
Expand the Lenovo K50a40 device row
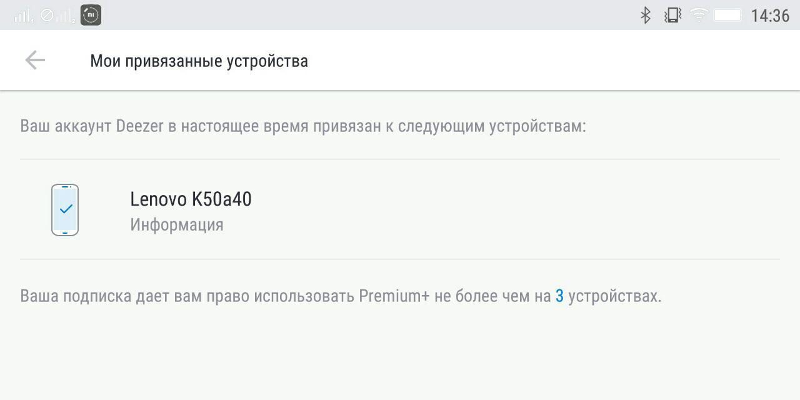400,210
